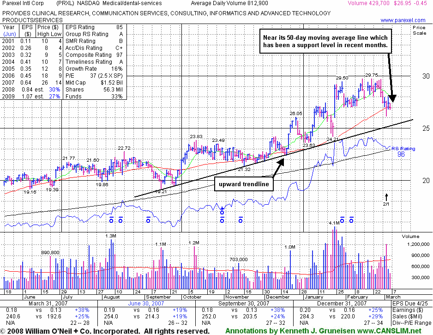Click the Group RS Rating row
This screenshot has width=433, height=335.
coord(94,34)
